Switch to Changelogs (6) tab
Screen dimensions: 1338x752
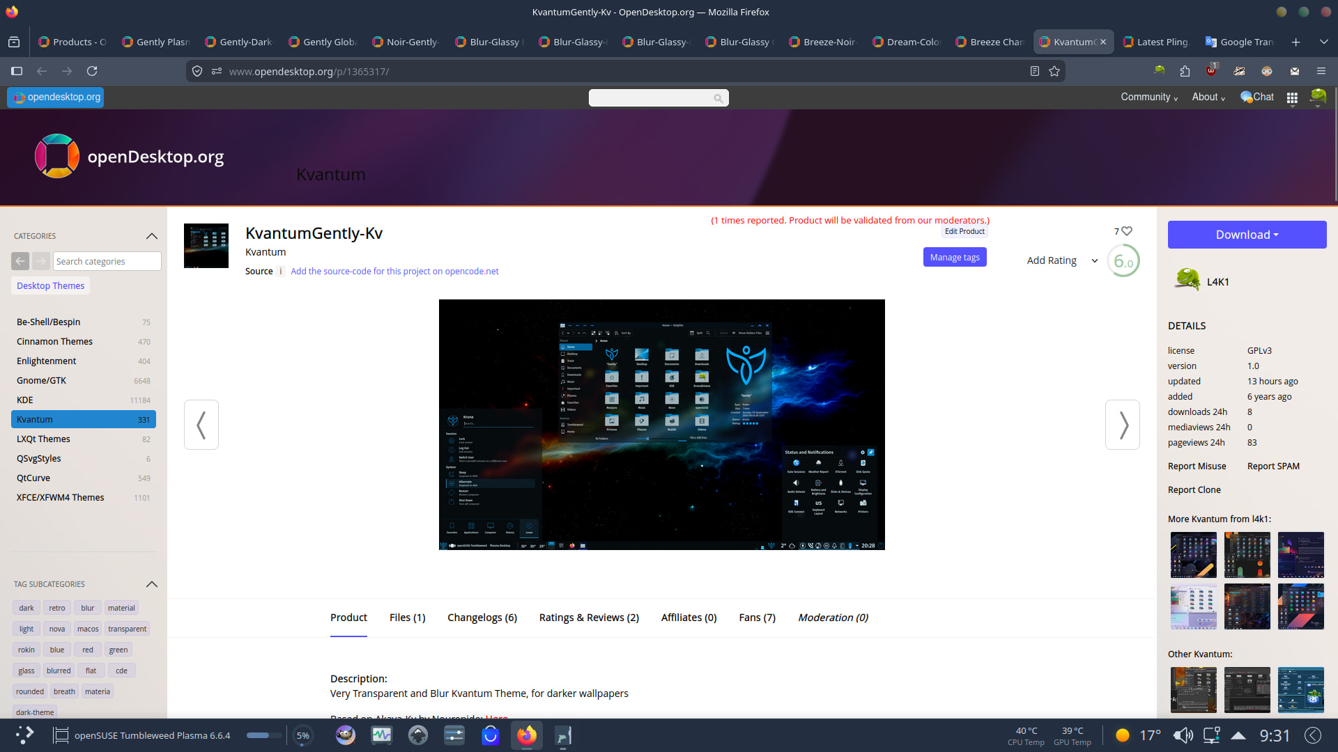coord(482,618)
